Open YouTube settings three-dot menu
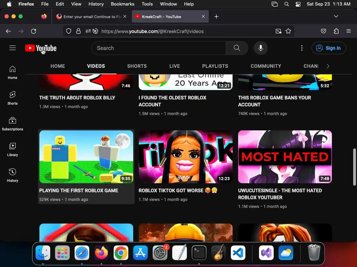 tap(302, 48)
